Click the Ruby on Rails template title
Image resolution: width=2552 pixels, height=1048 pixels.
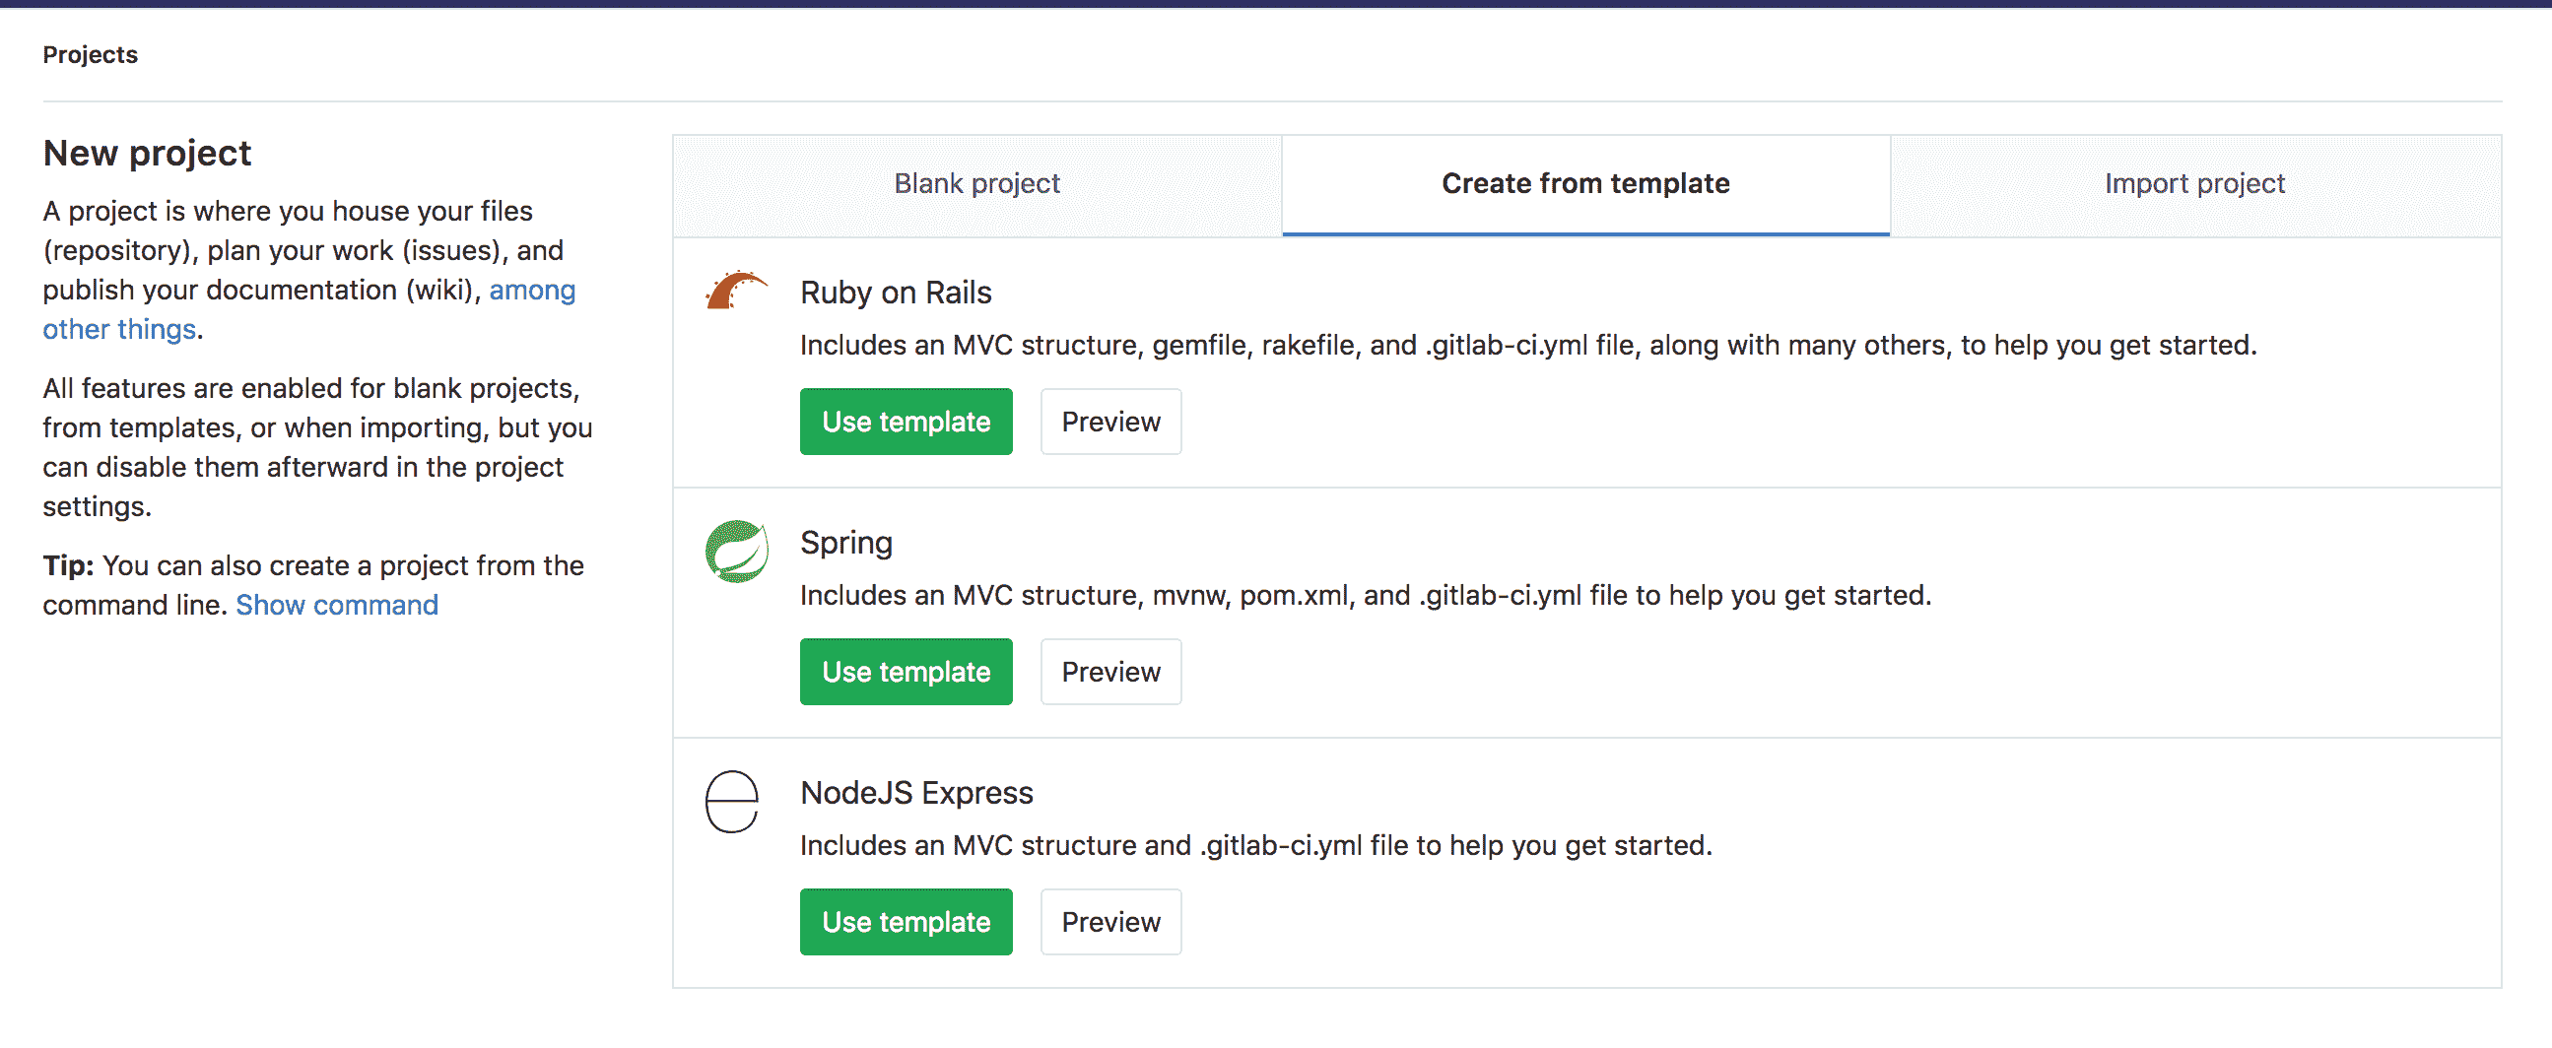click(895, 294)
